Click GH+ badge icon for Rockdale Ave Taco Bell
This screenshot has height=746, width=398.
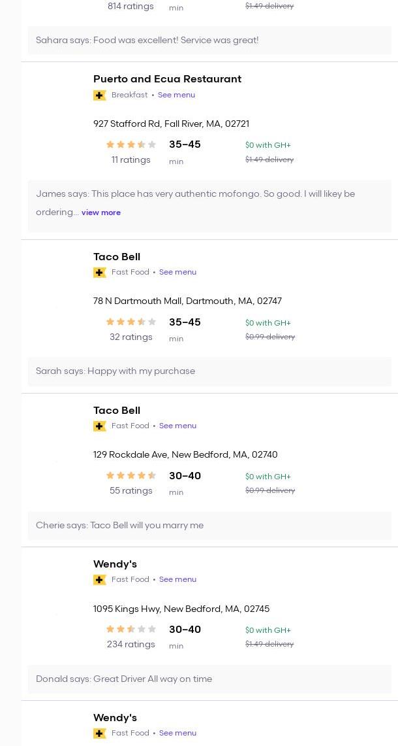click(100, 426)
